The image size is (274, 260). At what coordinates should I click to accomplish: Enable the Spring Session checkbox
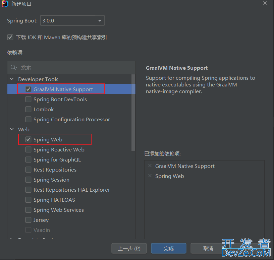(28, 180)
